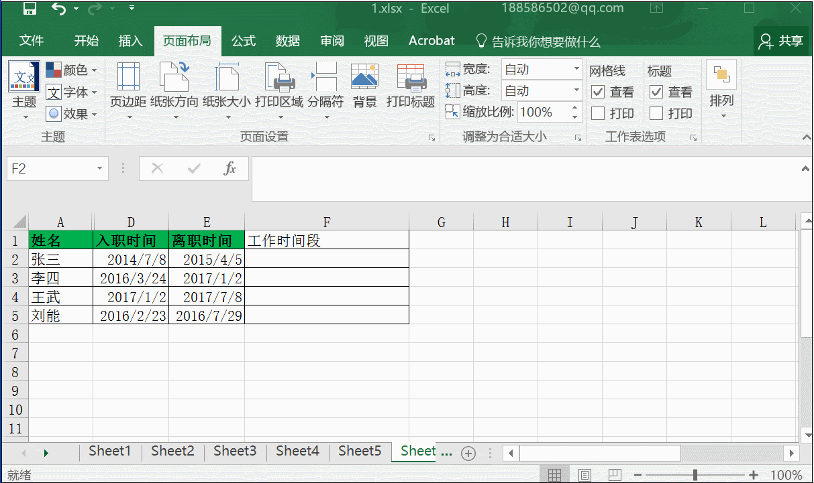This screenshot has height=483, width=814.
Task: Open the Name Box dropdown arrow
Action: (x=99, y=169)
